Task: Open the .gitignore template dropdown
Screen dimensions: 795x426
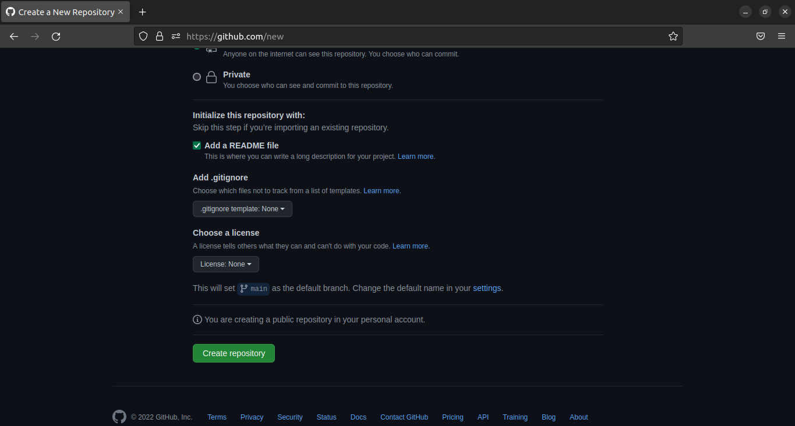Action: click(242, 209)
